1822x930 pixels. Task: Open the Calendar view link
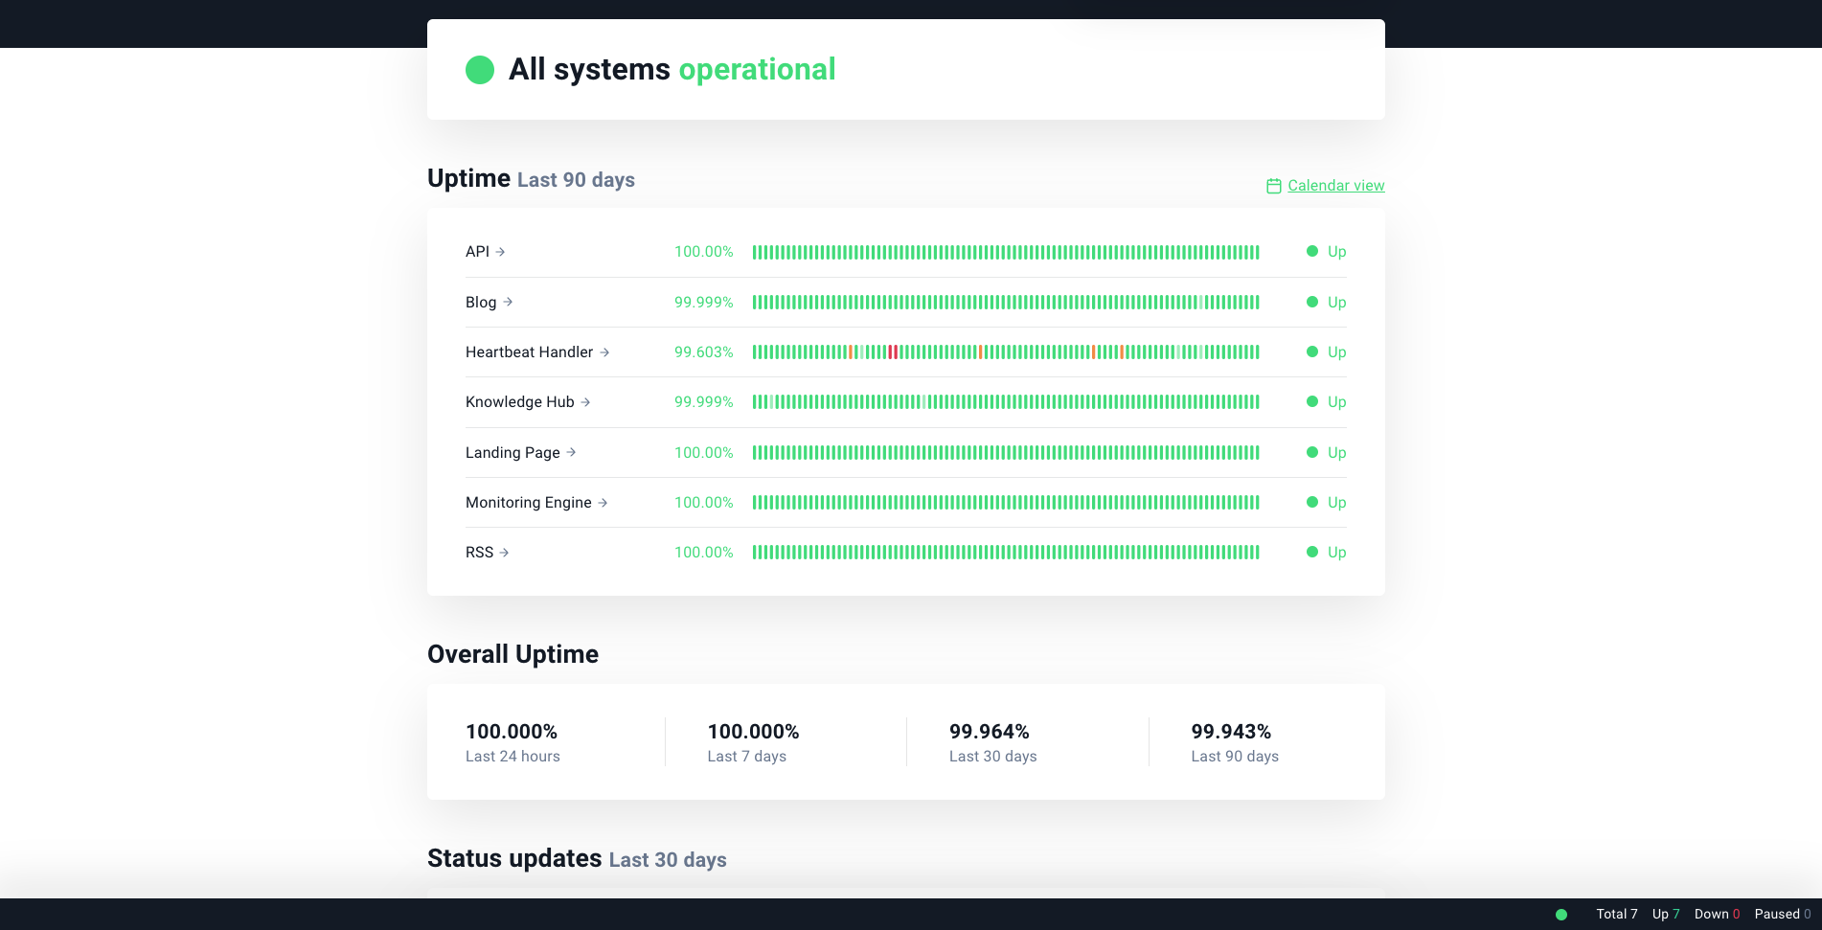[1335, 186]
